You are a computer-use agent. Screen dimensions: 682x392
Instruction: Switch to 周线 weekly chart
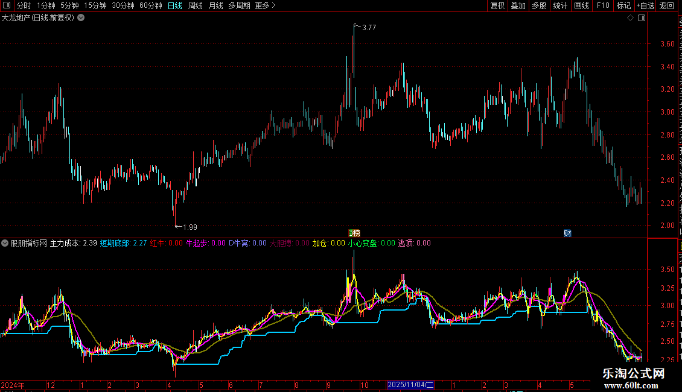coord(196,5)
